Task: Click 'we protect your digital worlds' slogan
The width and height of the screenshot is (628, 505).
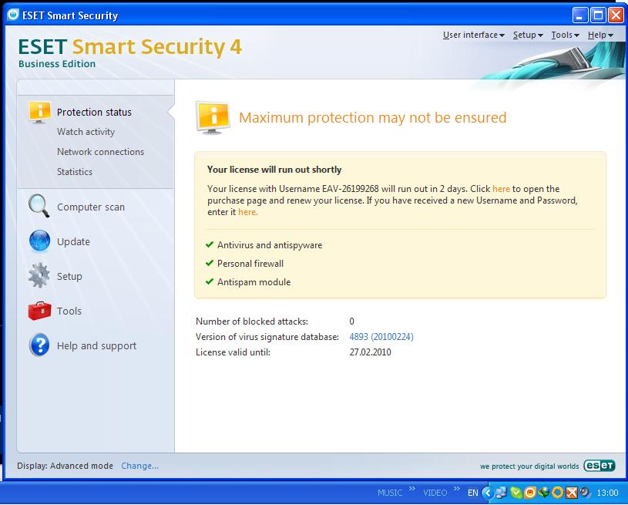Action: (x=529, y=466)
